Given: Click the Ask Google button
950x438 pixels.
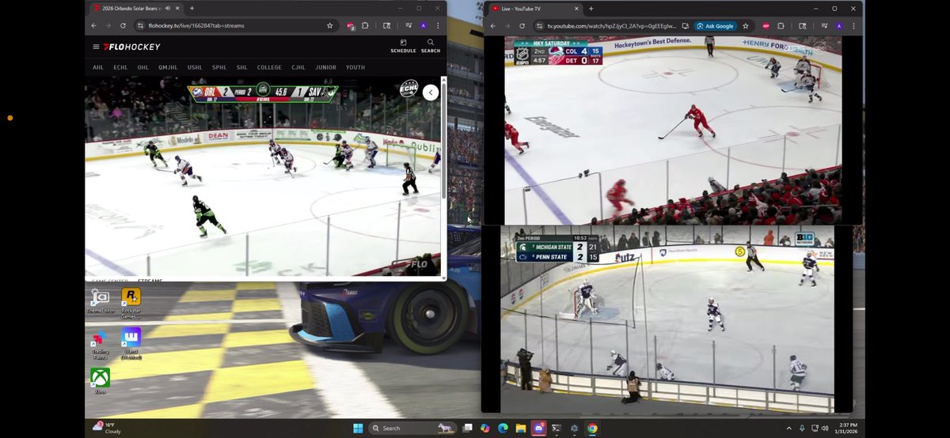Looking at the screenshot, I should 716,25.
